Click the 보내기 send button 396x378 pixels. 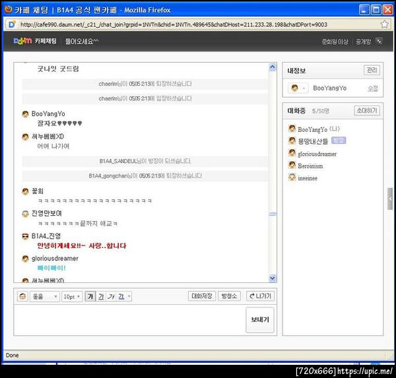point(260,320)
